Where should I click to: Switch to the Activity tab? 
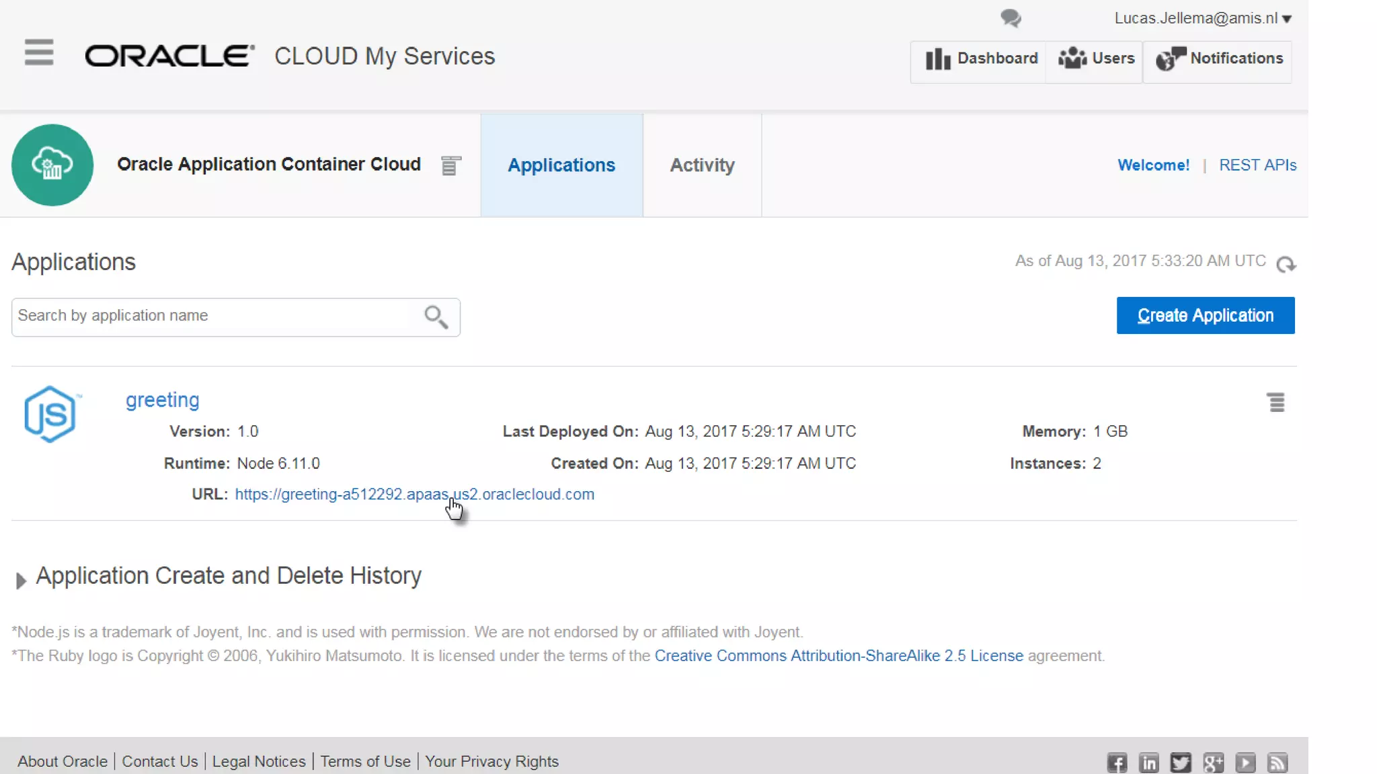[702, 165]
